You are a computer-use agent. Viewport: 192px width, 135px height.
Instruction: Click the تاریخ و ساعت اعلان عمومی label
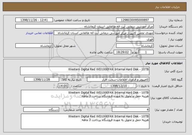click(x=72, y=20)
